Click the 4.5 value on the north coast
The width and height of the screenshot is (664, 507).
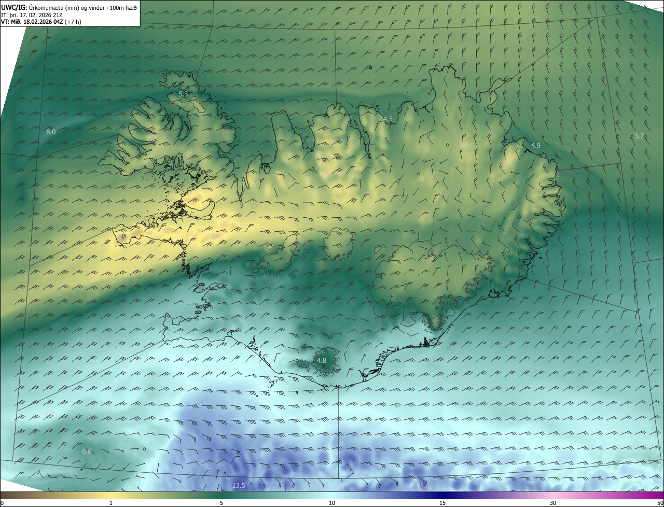tap(388, 119)
